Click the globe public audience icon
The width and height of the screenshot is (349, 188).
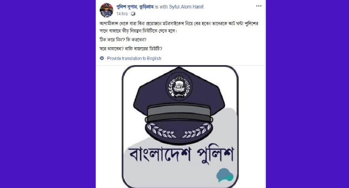pos(133,14)
